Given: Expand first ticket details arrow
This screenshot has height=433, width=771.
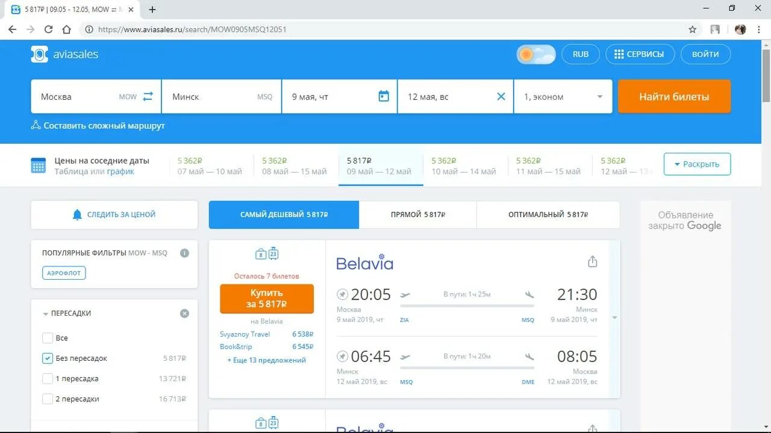Looking at the screenshot, I should point(614,318).
